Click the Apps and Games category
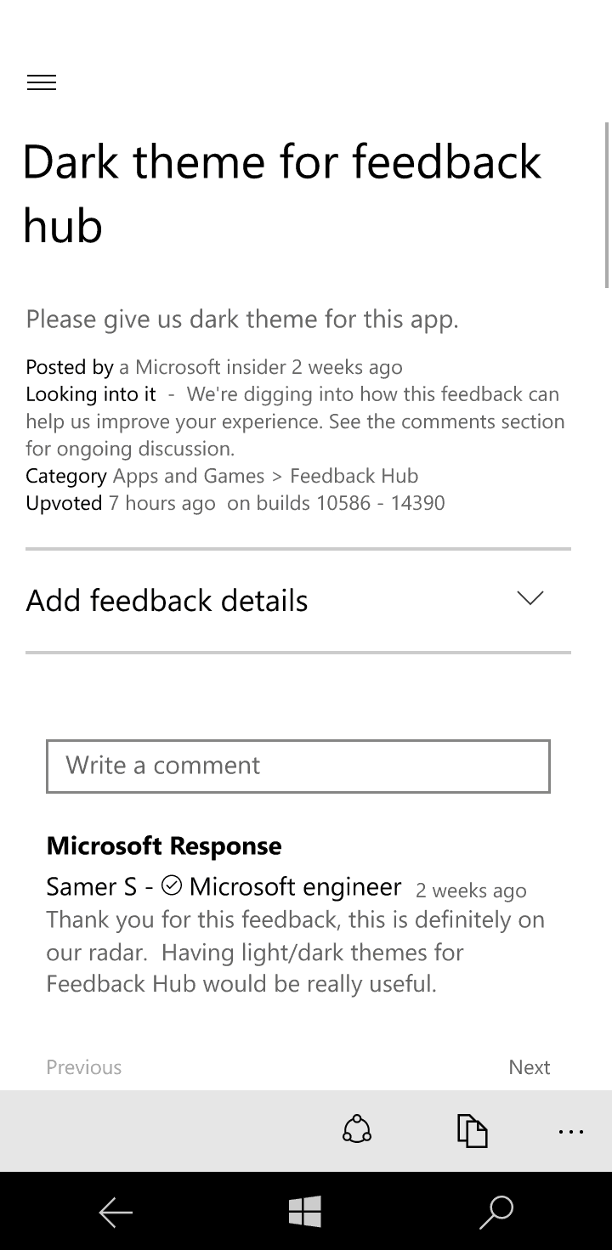This screenshot has width=612, height=1250. 189,476
